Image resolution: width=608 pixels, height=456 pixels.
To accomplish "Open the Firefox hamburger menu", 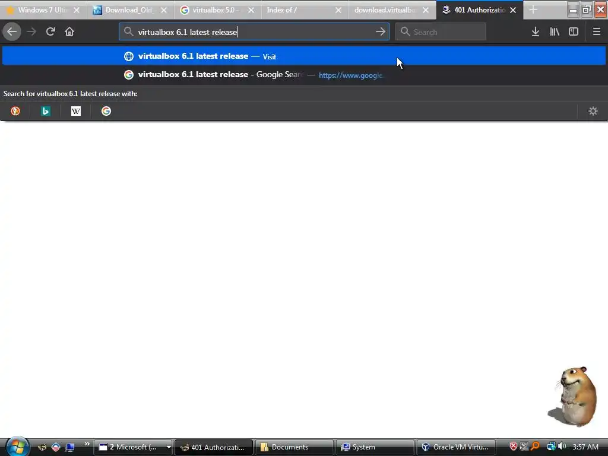I will point(596,32).
